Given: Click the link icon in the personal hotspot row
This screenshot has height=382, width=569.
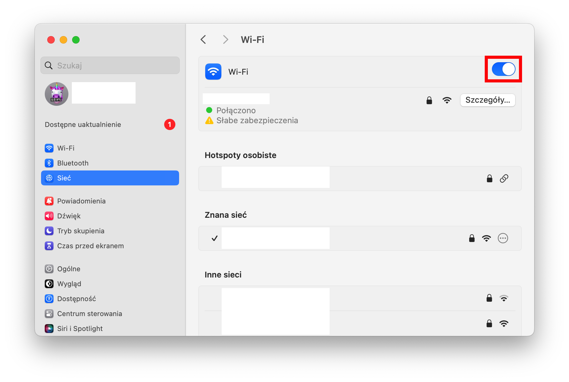Looking at the screenshot, I should (504, 179).
